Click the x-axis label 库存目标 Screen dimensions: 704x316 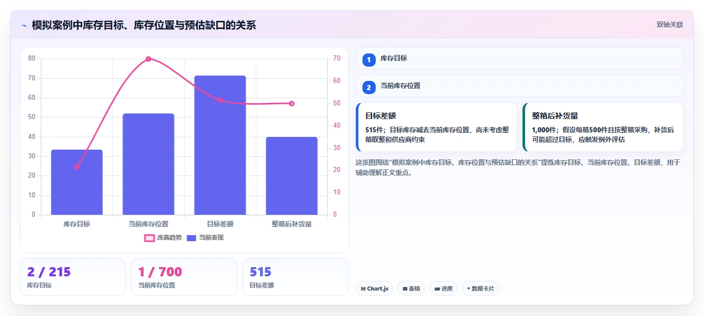pos(77,224)
